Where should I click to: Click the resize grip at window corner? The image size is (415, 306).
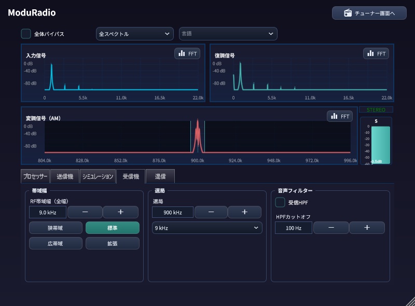pyautogui.click(x=410, y=302)
